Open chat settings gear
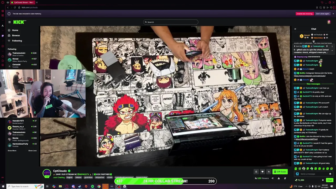The height and width of the screenshot is (189, 336). coord(323,180)
